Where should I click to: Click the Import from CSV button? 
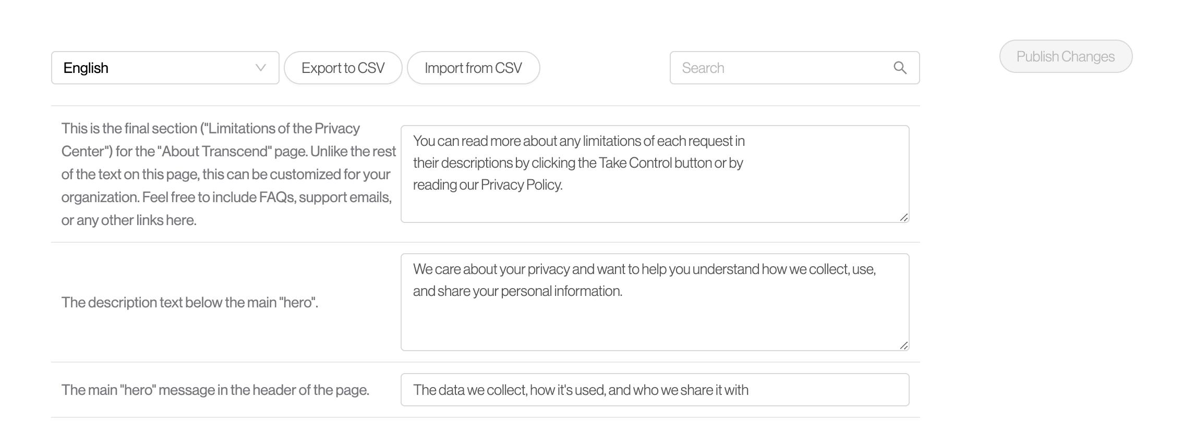[x=473, y=68]
